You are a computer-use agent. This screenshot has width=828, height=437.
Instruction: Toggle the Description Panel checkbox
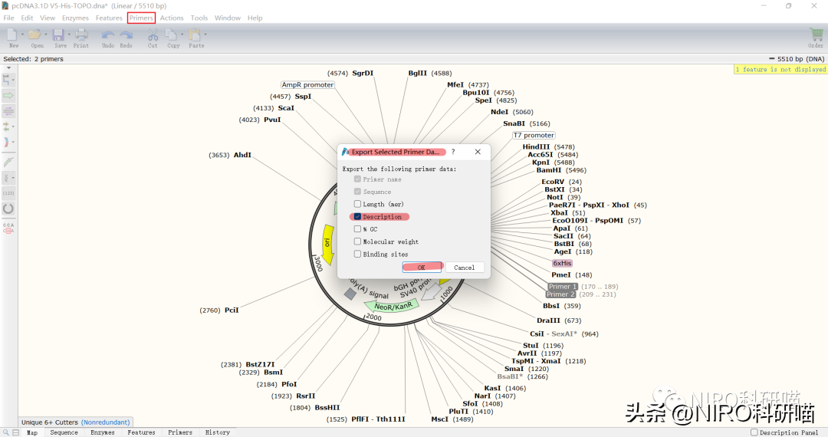pyautogui.click(x=754, y=432)
